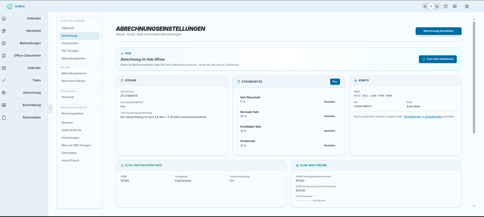Edit the kein Steuersatz entry
The width and height of the screenshot is (484, 217).
(330, 102)
